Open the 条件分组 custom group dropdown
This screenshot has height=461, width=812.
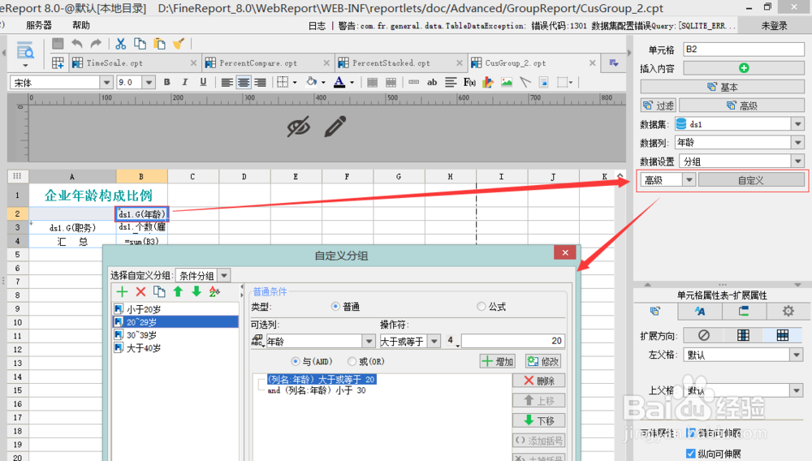point(224,276)
